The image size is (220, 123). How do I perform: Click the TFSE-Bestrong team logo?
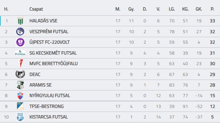20,106
